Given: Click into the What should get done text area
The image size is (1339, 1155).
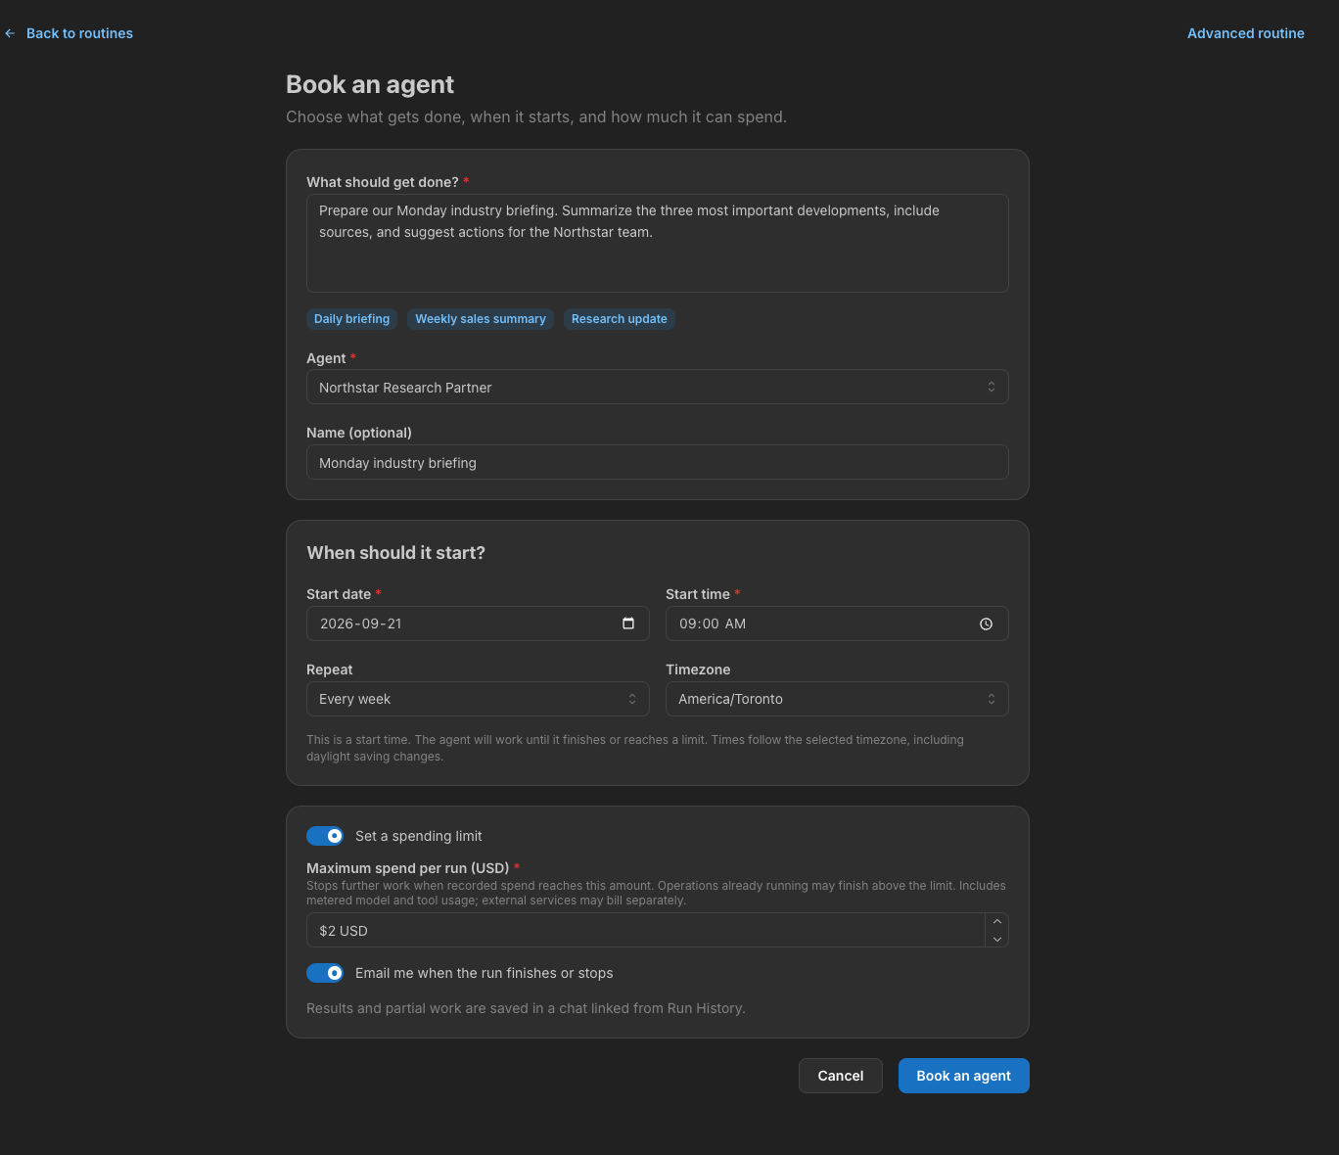Looking at the screenshot, I should click(x=658, y=243).
